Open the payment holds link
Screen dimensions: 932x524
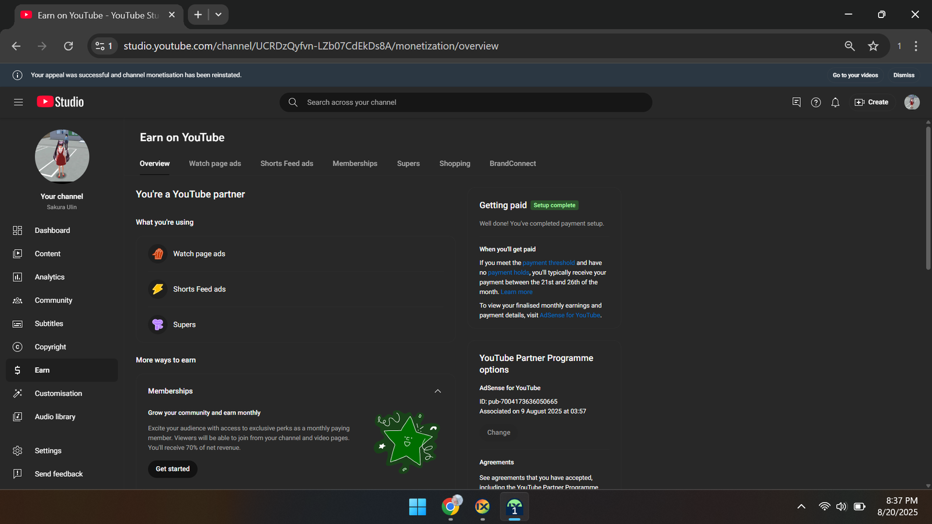[x=509, y=272]
